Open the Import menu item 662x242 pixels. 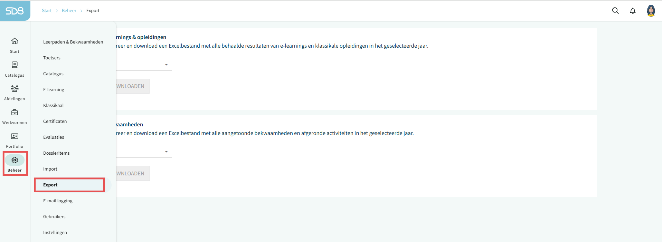point(50,169)
